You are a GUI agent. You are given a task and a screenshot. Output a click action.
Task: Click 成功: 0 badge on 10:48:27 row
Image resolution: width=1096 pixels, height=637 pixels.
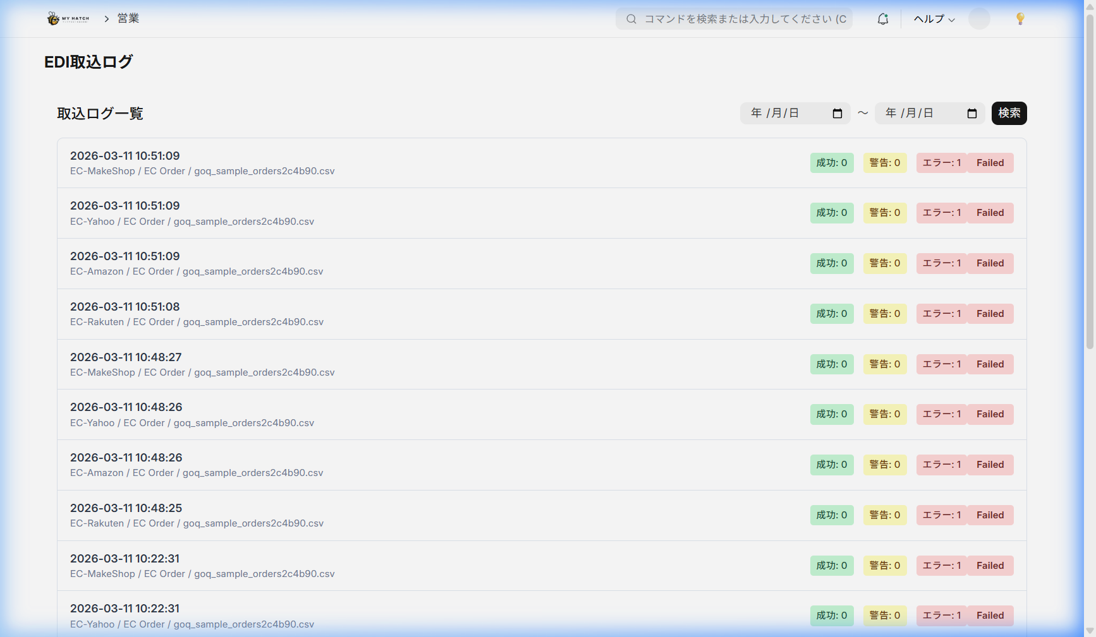tap(832, 364)
